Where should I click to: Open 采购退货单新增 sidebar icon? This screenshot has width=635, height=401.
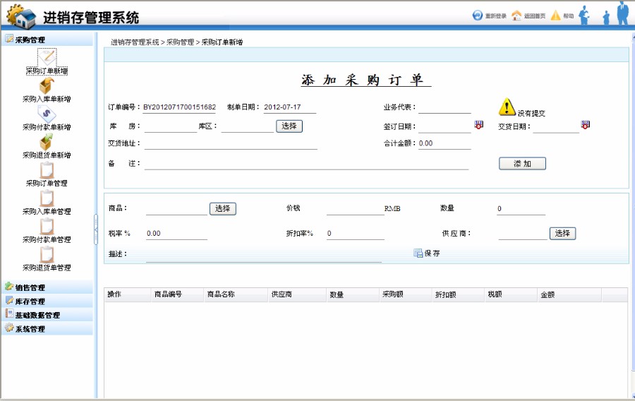tap(46, 142)
